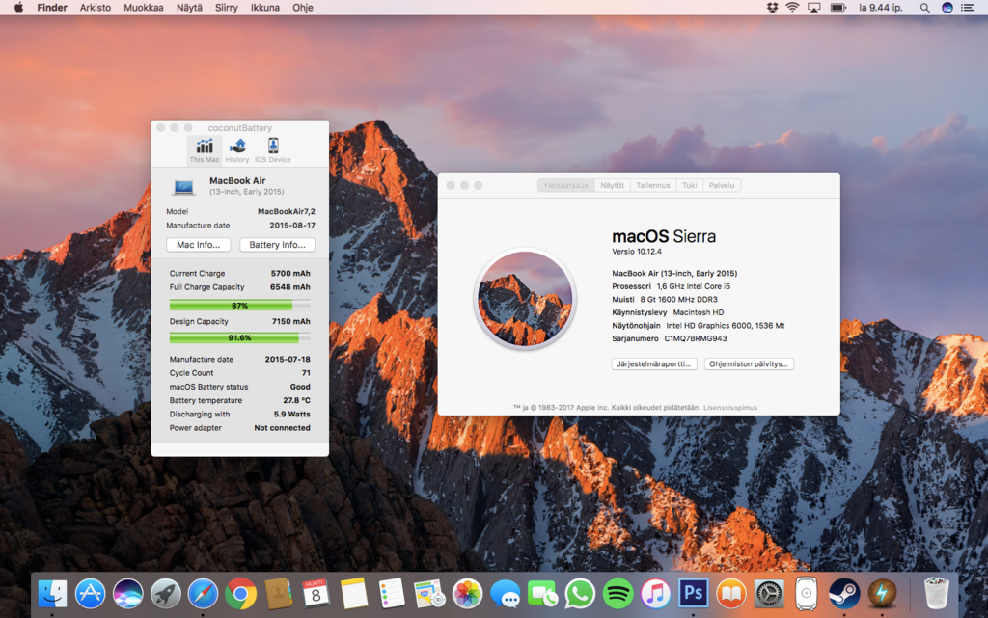
Task: Open the Notes app in Dock
Action: point(353,594)
